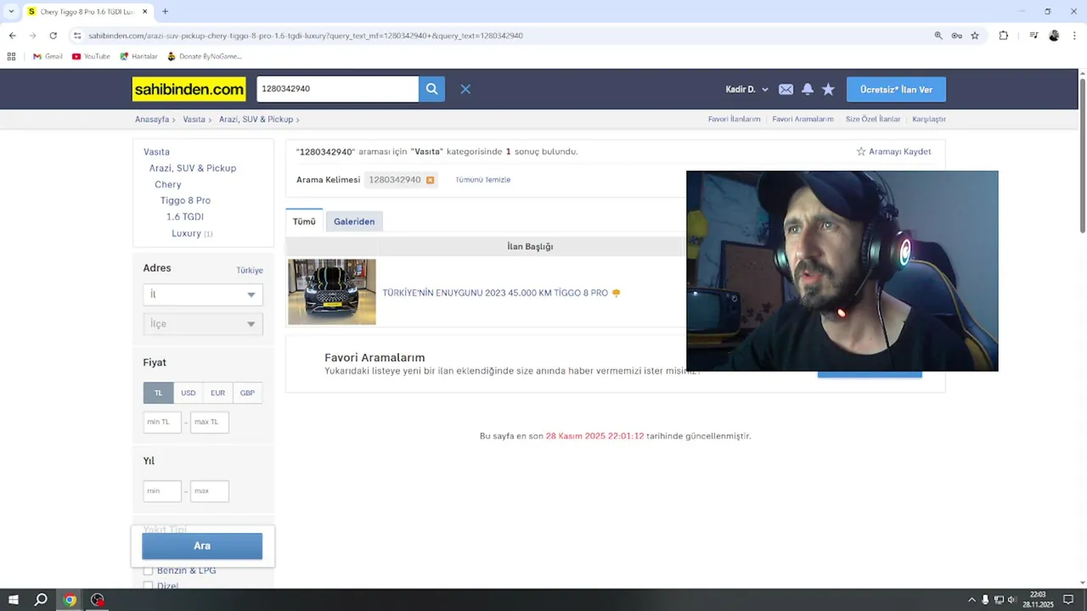Open the Windows Start menu

click(14, 600)
